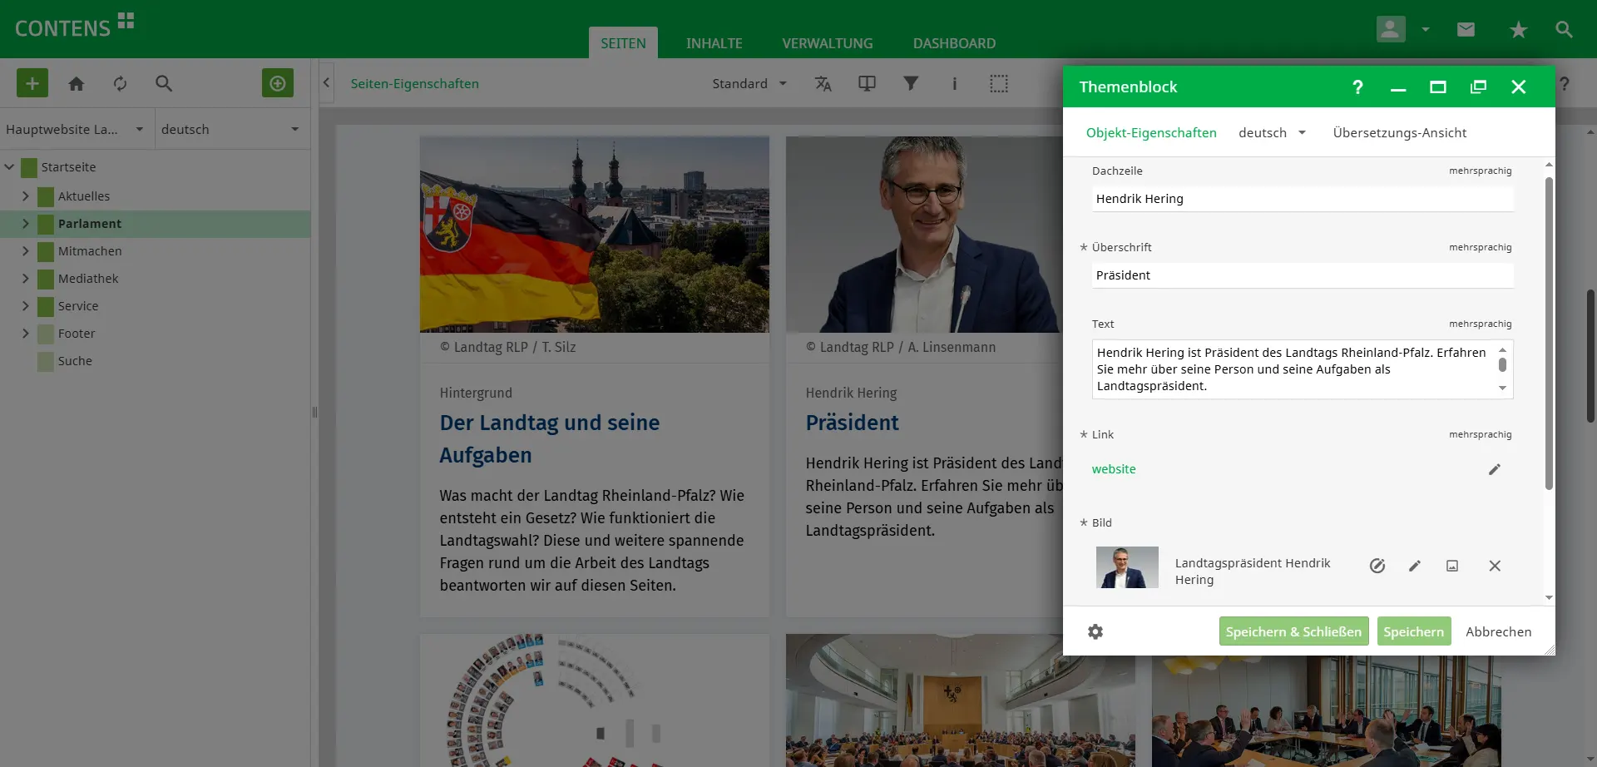The width and height of the screenshot is (1597, 767).
Task: Click the home icon in left toolbar
Action: 77,83
